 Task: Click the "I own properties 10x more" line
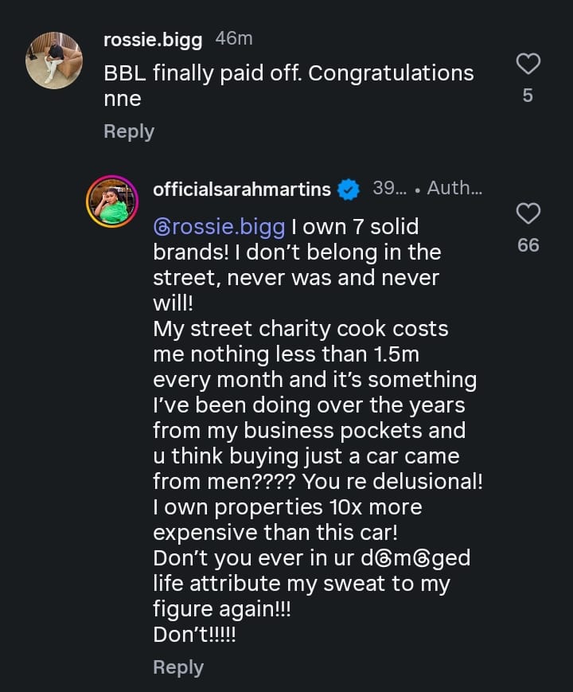[x=287, y=506]
